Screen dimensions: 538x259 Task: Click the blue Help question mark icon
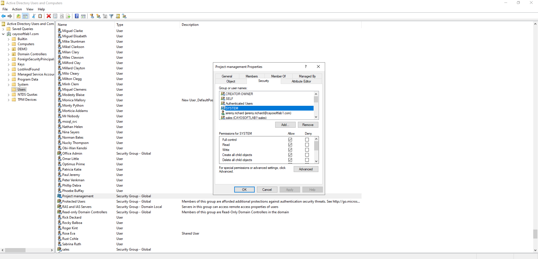[x=77, y=16]
